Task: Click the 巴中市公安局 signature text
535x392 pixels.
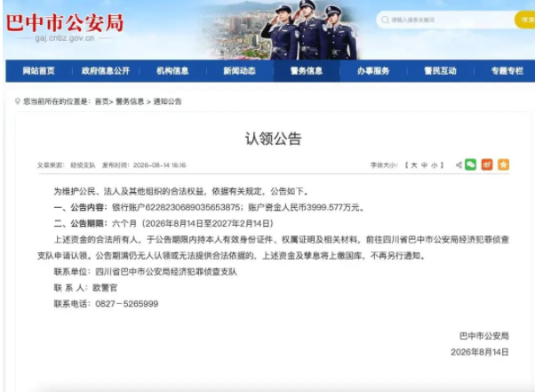Action: click(483, 336)
